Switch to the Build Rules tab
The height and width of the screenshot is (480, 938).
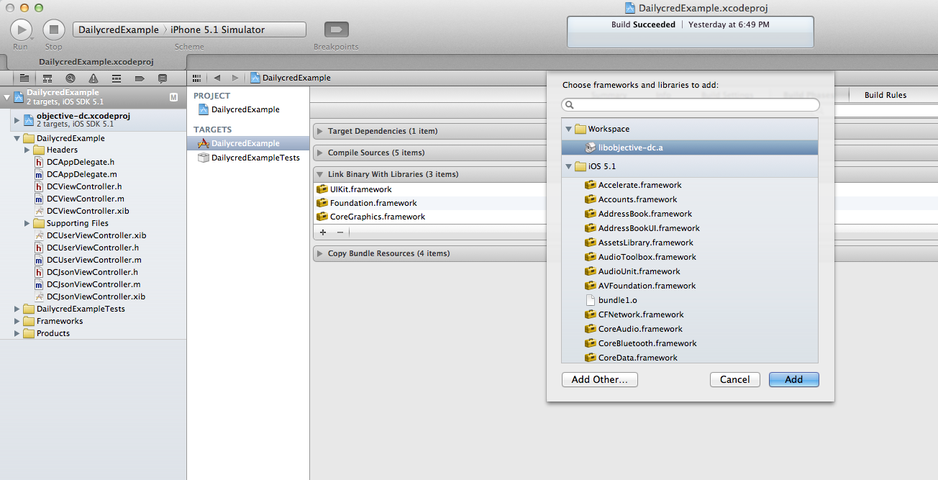[885, 95]
